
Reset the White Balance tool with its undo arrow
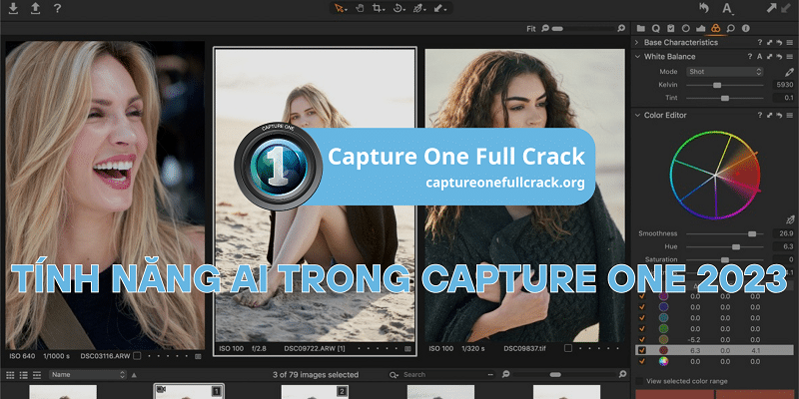tap(779, 57)
